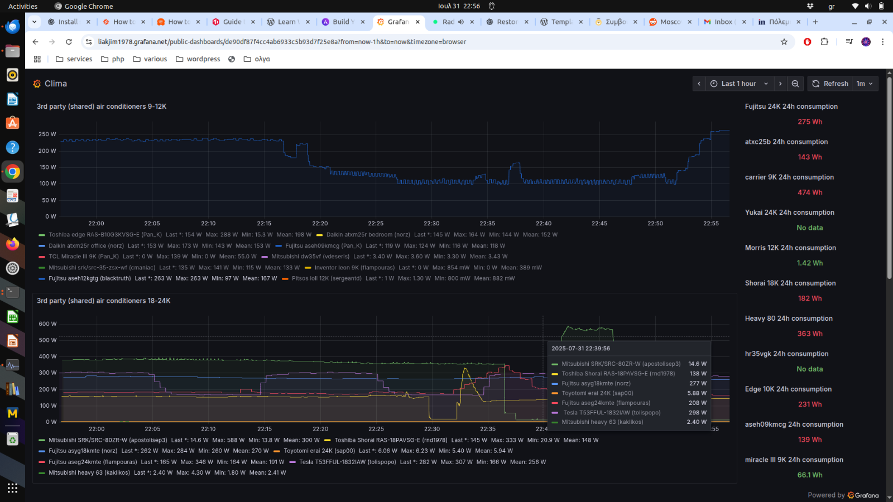The image size is (893, 502).
Task: Open the Extensions puzzle icon
Action: pos(824,42)
